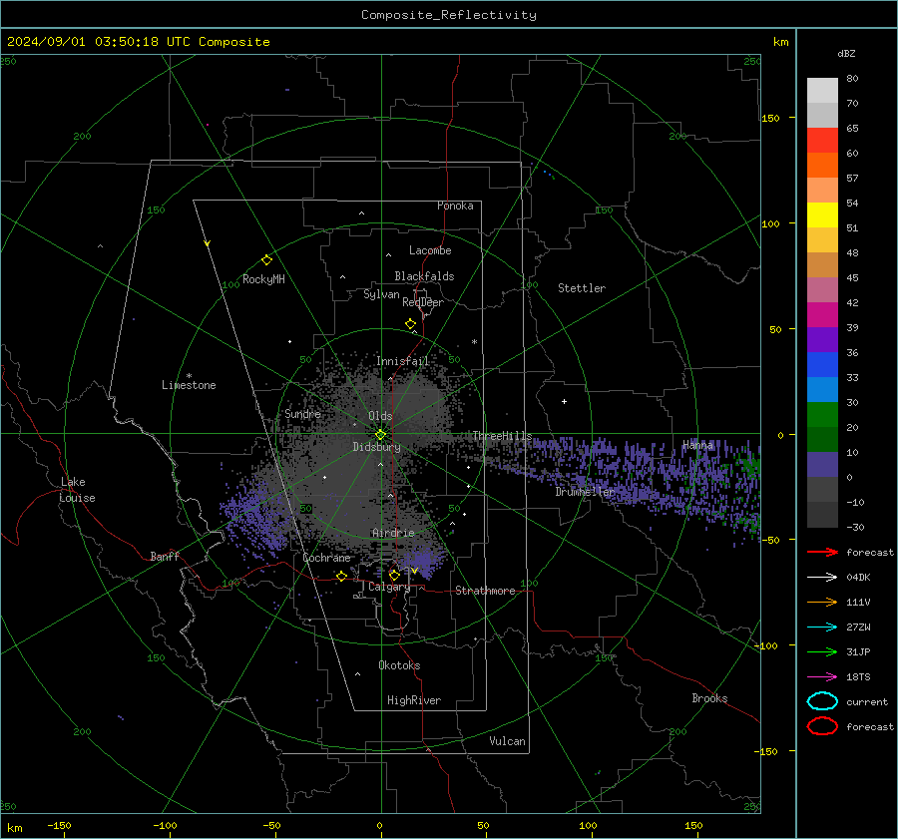Click the bright blue swatch between 36 and 33
898x839 pixels.
click(822, 364)
